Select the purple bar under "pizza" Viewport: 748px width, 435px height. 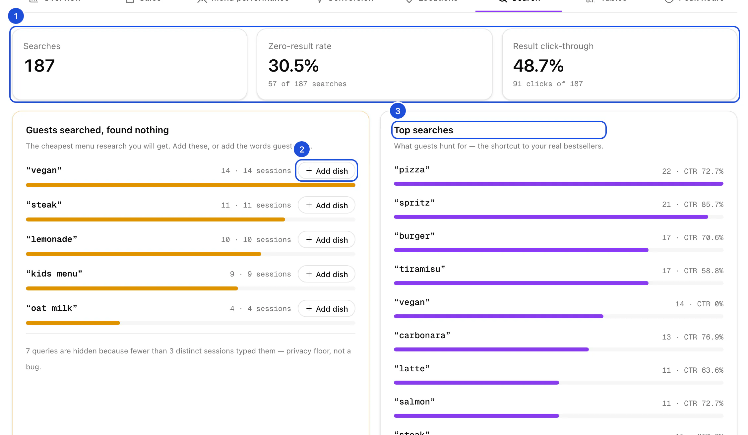click(559, 184)
